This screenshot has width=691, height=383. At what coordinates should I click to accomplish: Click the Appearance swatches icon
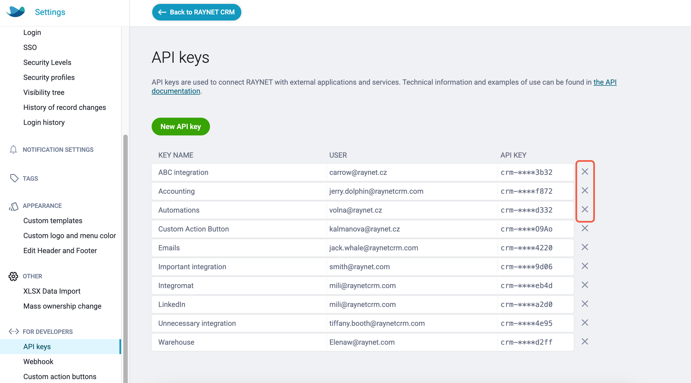tap(14, 206)
